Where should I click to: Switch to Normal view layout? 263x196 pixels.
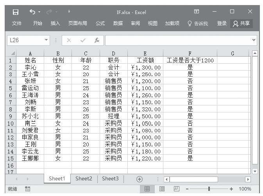click(x=147, y=189)
